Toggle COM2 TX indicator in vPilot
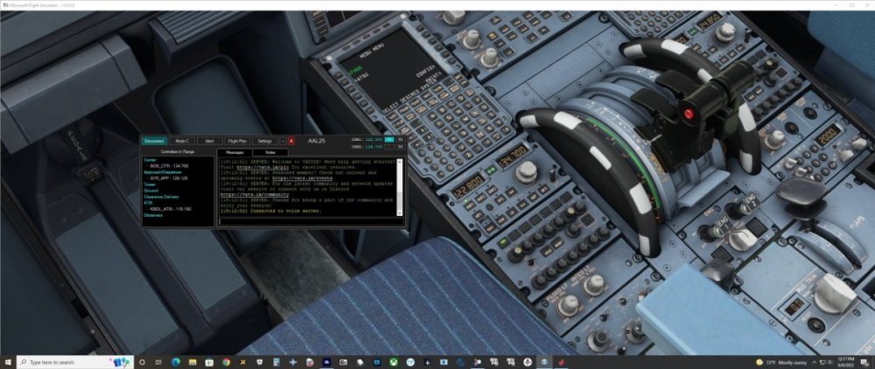This screenshot has height=369, width=875. pos(389,147)
